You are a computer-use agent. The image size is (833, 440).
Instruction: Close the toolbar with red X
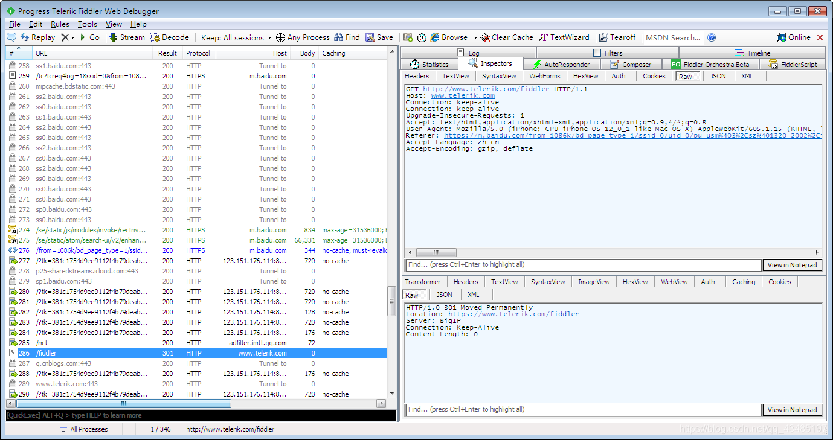[820, 37]
